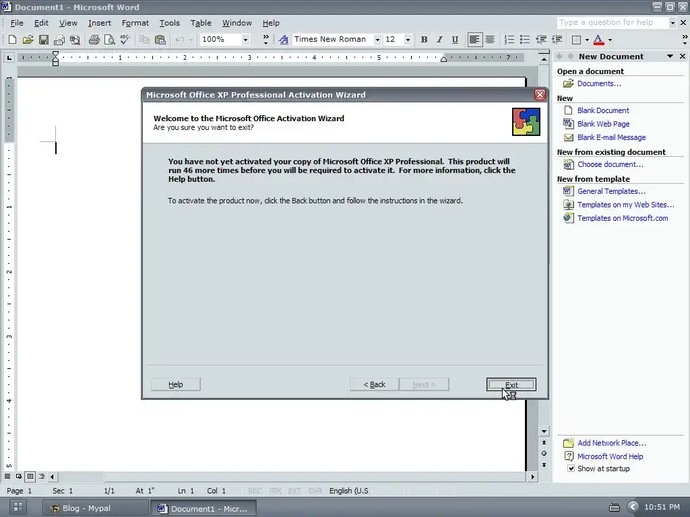Screen dimensions: 690x517
Task: Open the Format menu
Action: tap(135, 23)
